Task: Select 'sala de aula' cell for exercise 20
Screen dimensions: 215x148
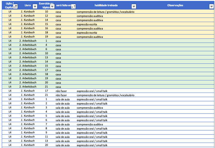Action: tap(63, 145)
